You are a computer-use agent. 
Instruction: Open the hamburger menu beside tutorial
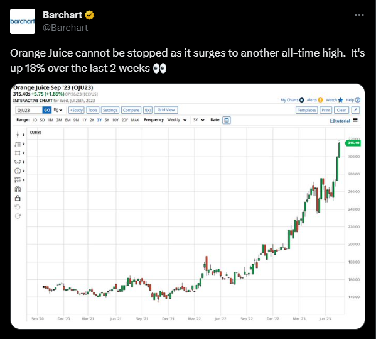pos(355,120)
